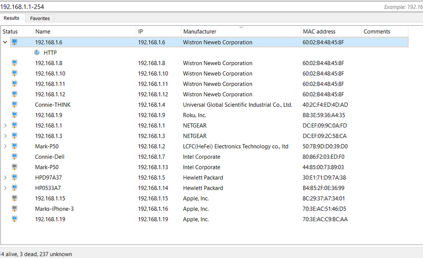The image size is (423, 258).
Task: Select the Connie-THINK device icon
Action: (x=14, y=104)
